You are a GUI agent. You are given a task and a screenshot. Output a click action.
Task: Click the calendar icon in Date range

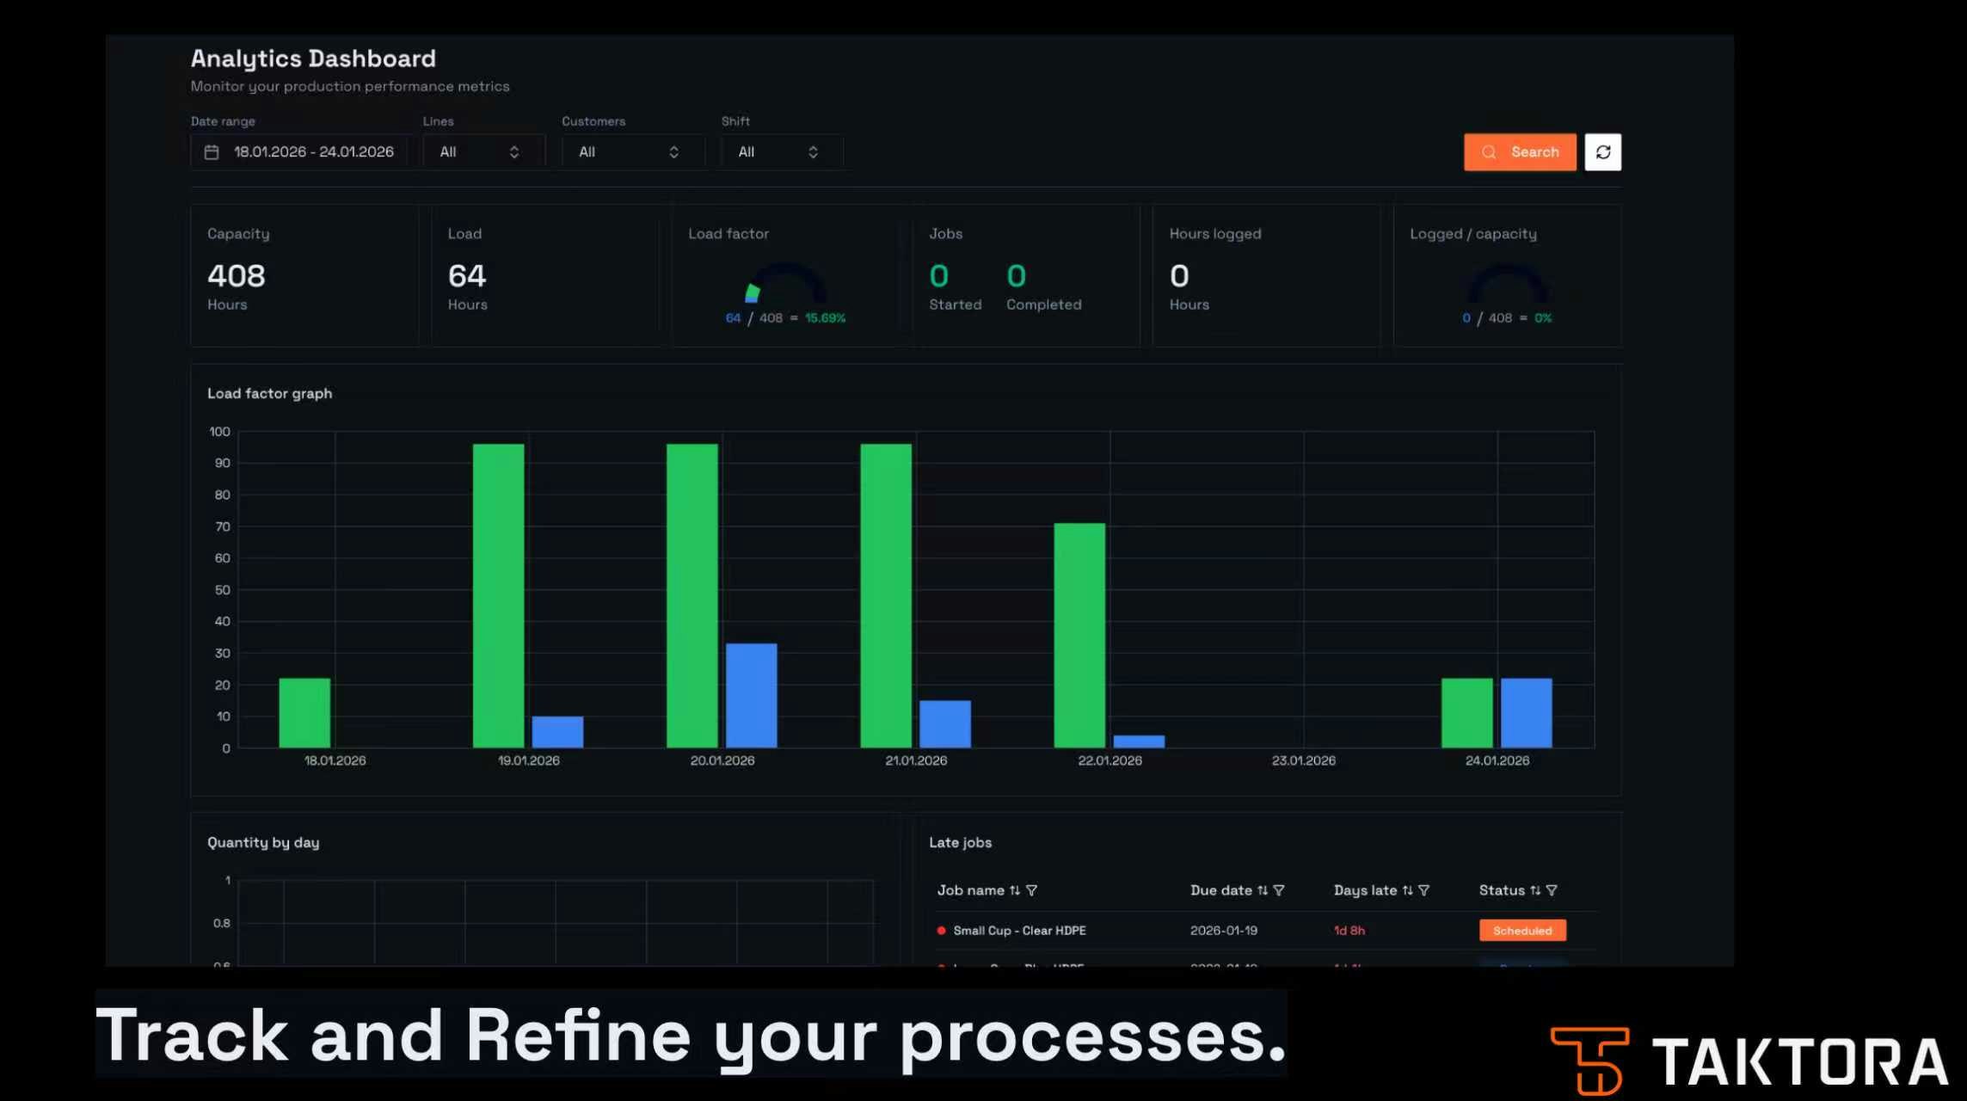212,152
